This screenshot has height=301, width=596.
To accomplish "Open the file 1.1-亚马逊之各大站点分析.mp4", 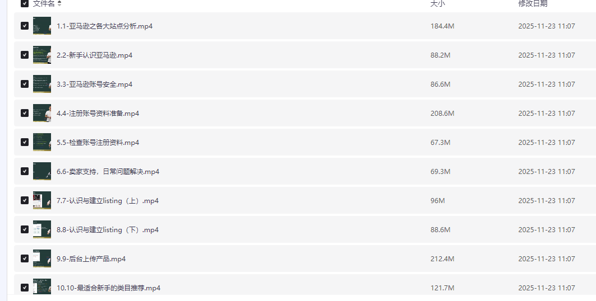I will [x=104, y=26].
